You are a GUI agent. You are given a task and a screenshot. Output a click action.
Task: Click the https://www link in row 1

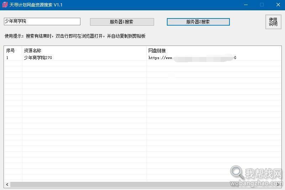192,58
